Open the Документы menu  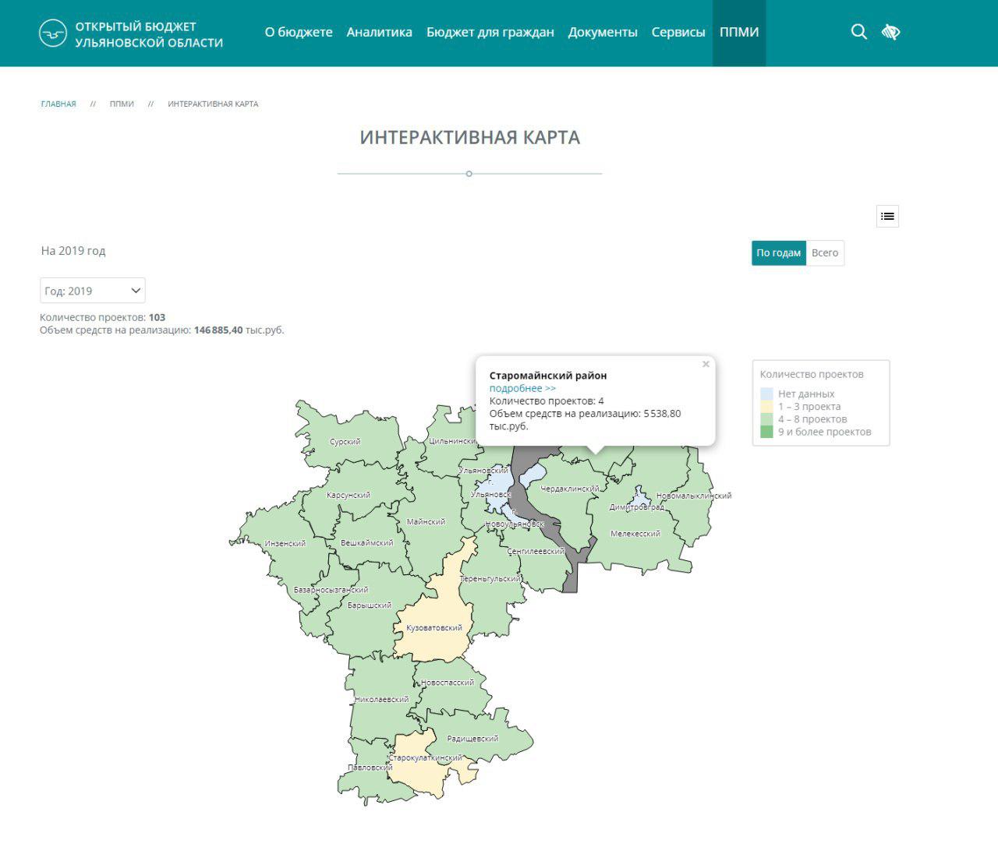(x=603, y=33)
